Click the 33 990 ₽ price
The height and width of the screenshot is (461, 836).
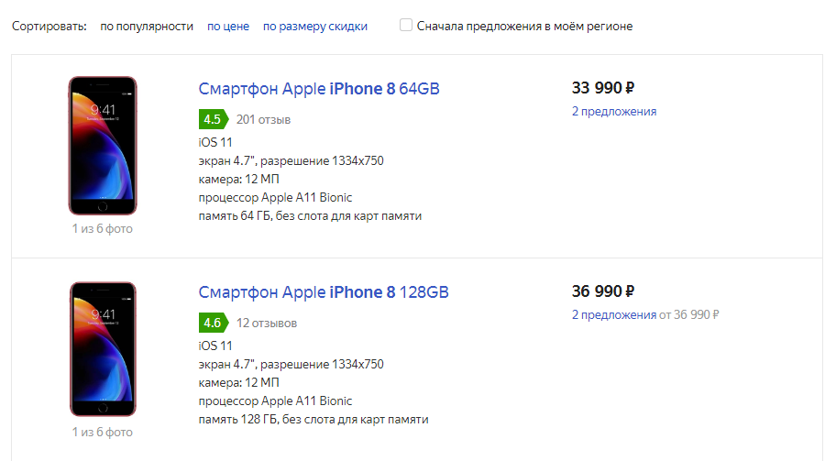(x=603, y=88)
